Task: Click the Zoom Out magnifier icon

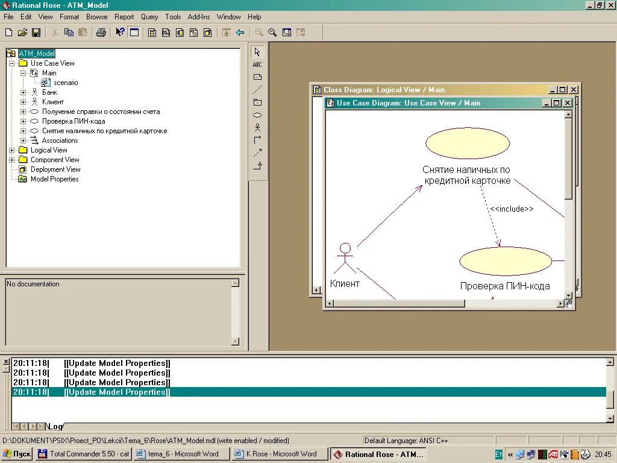Action: 273,33
